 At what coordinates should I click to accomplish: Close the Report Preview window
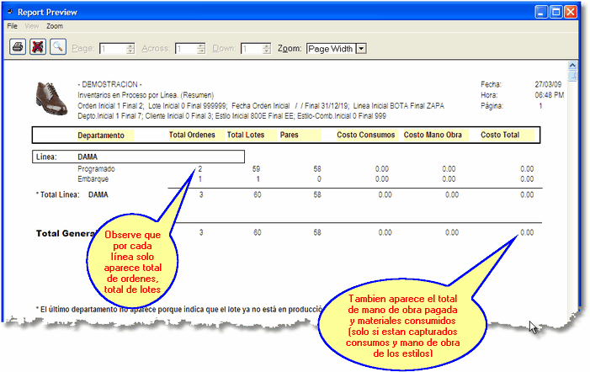coord(570,13)
